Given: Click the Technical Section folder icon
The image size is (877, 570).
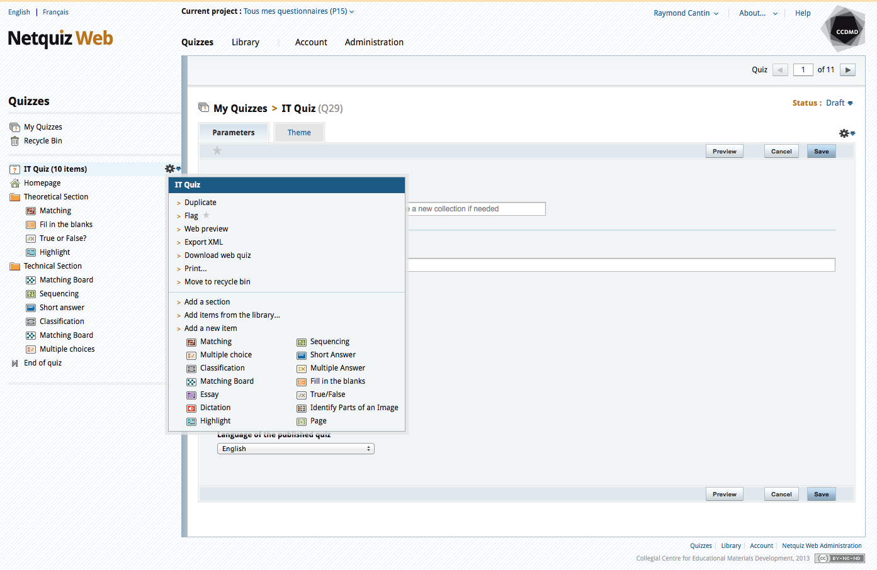Looking at the screenshot, I should tap(15, 266).
